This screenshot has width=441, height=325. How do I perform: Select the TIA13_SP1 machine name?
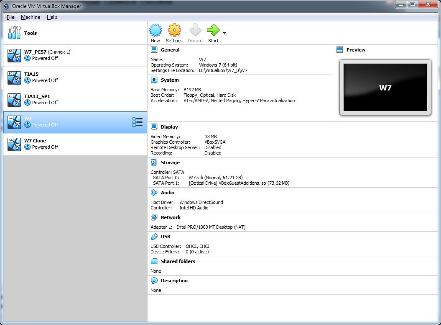37,96
